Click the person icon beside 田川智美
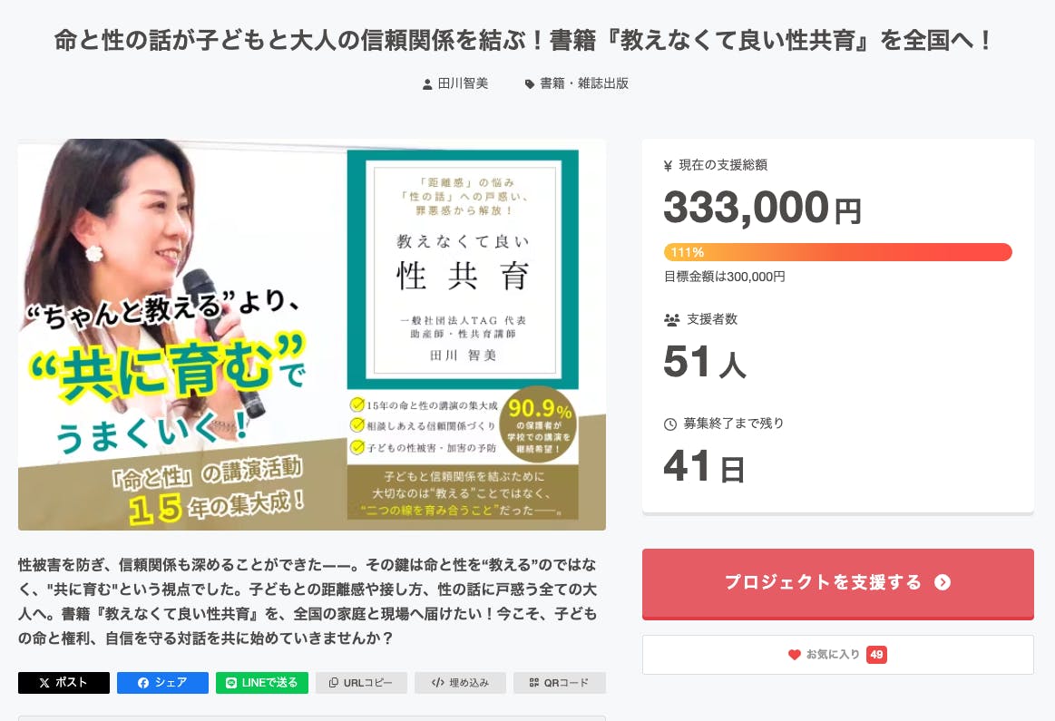The image size is (1055, 721). click(427, 84)
